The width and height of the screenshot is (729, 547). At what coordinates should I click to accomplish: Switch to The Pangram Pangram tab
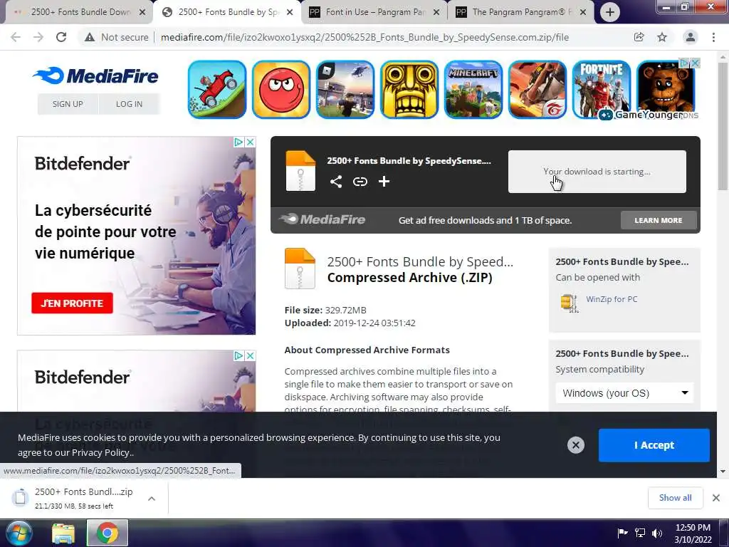521,12
